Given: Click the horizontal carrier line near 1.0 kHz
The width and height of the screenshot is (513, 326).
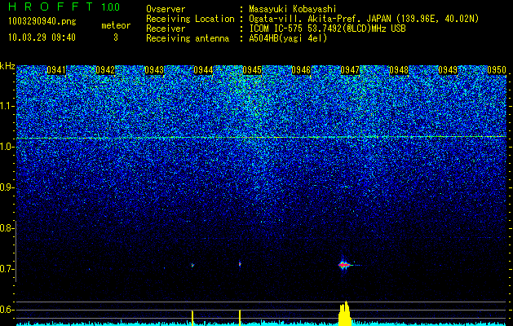Looking at the screenshot, I should tap(261, 138).
